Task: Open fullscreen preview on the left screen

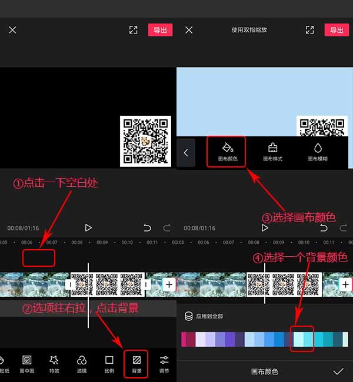Action: tap(133, 30)
